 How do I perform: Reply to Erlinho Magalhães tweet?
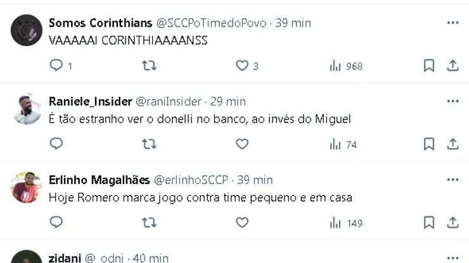(x=56, y=223)
